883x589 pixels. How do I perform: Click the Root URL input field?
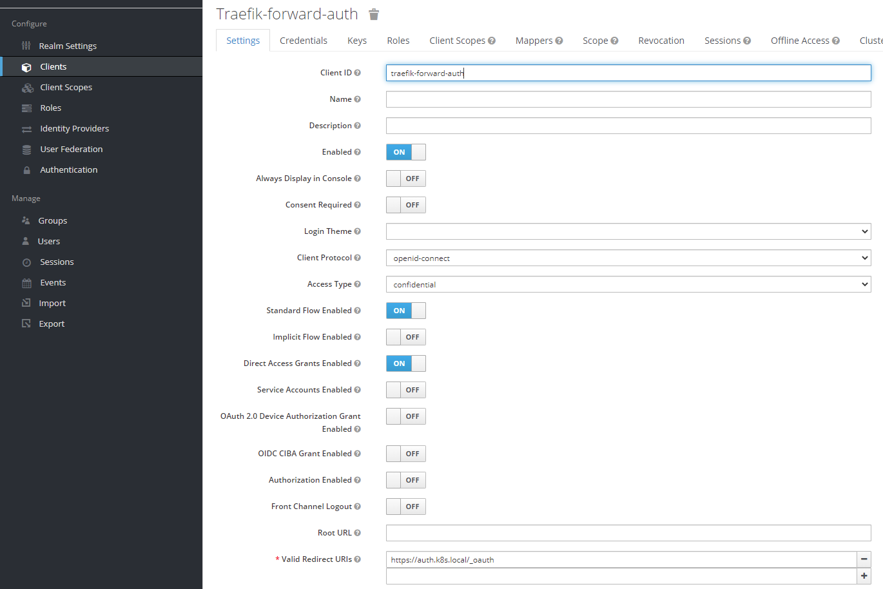point(628,533)
